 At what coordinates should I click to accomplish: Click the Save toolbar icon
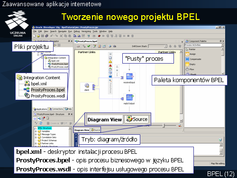coord(43,36)
